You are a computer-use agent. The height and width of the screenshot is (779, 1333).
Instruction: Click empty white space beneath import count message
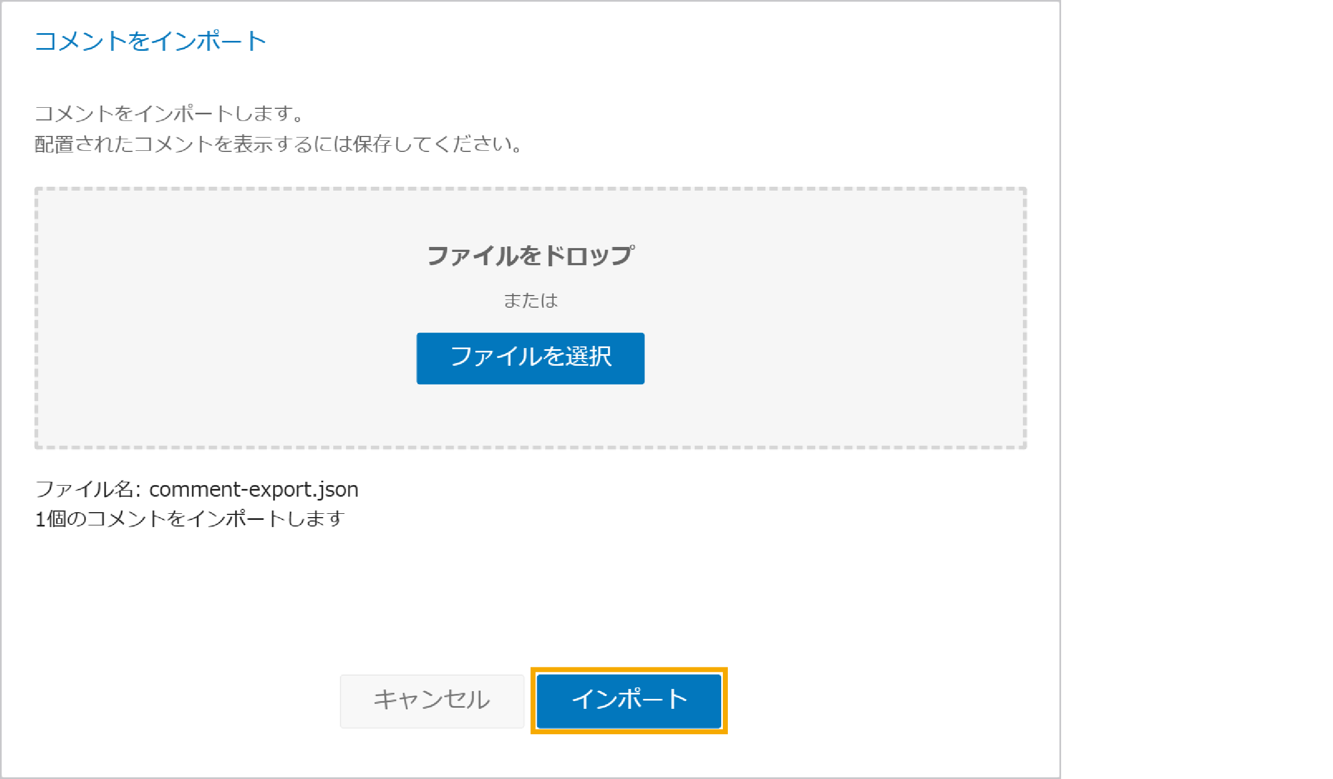531,597
